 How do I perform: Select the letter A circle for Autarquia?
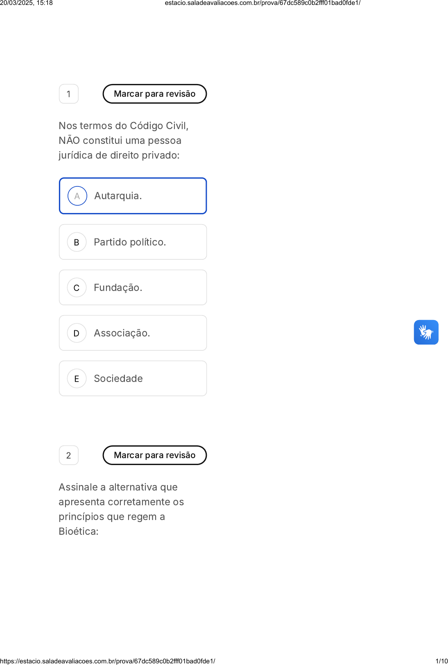[77, 196]
